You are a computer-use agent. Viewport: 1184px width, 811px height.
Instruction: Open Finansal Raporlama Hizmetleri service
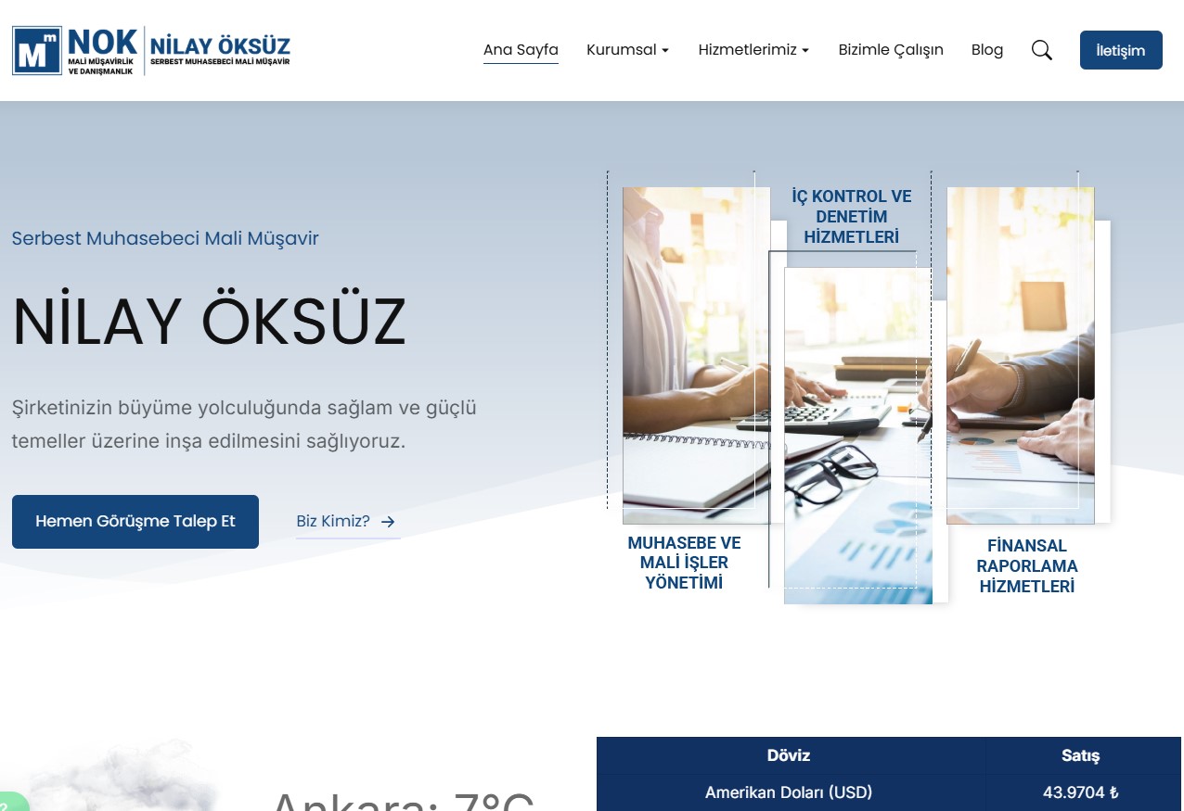tap(1026, 566)
